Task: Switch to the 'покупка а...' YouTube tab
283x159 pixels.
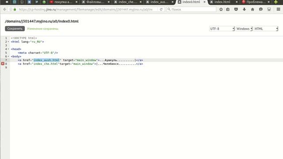Action: point(63,2)
